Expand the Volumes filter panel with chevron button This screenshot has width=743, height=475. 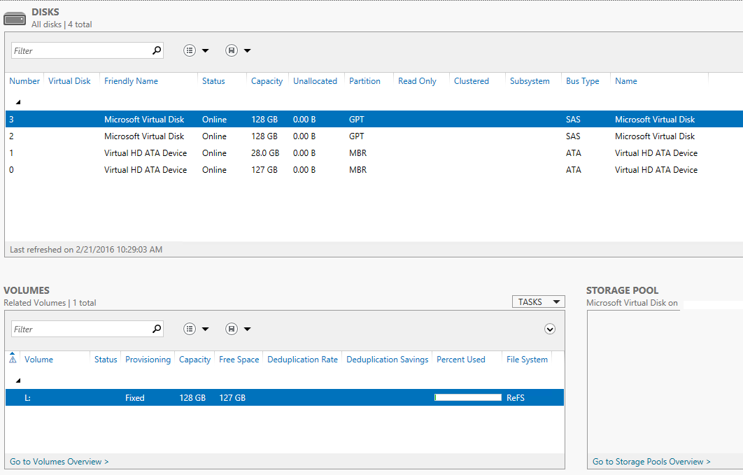tap(550, 329)
